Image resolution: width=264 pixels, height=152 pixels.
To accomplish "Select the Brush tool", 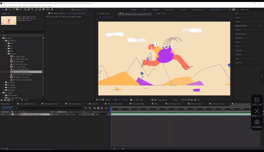I will click(37, 9).
